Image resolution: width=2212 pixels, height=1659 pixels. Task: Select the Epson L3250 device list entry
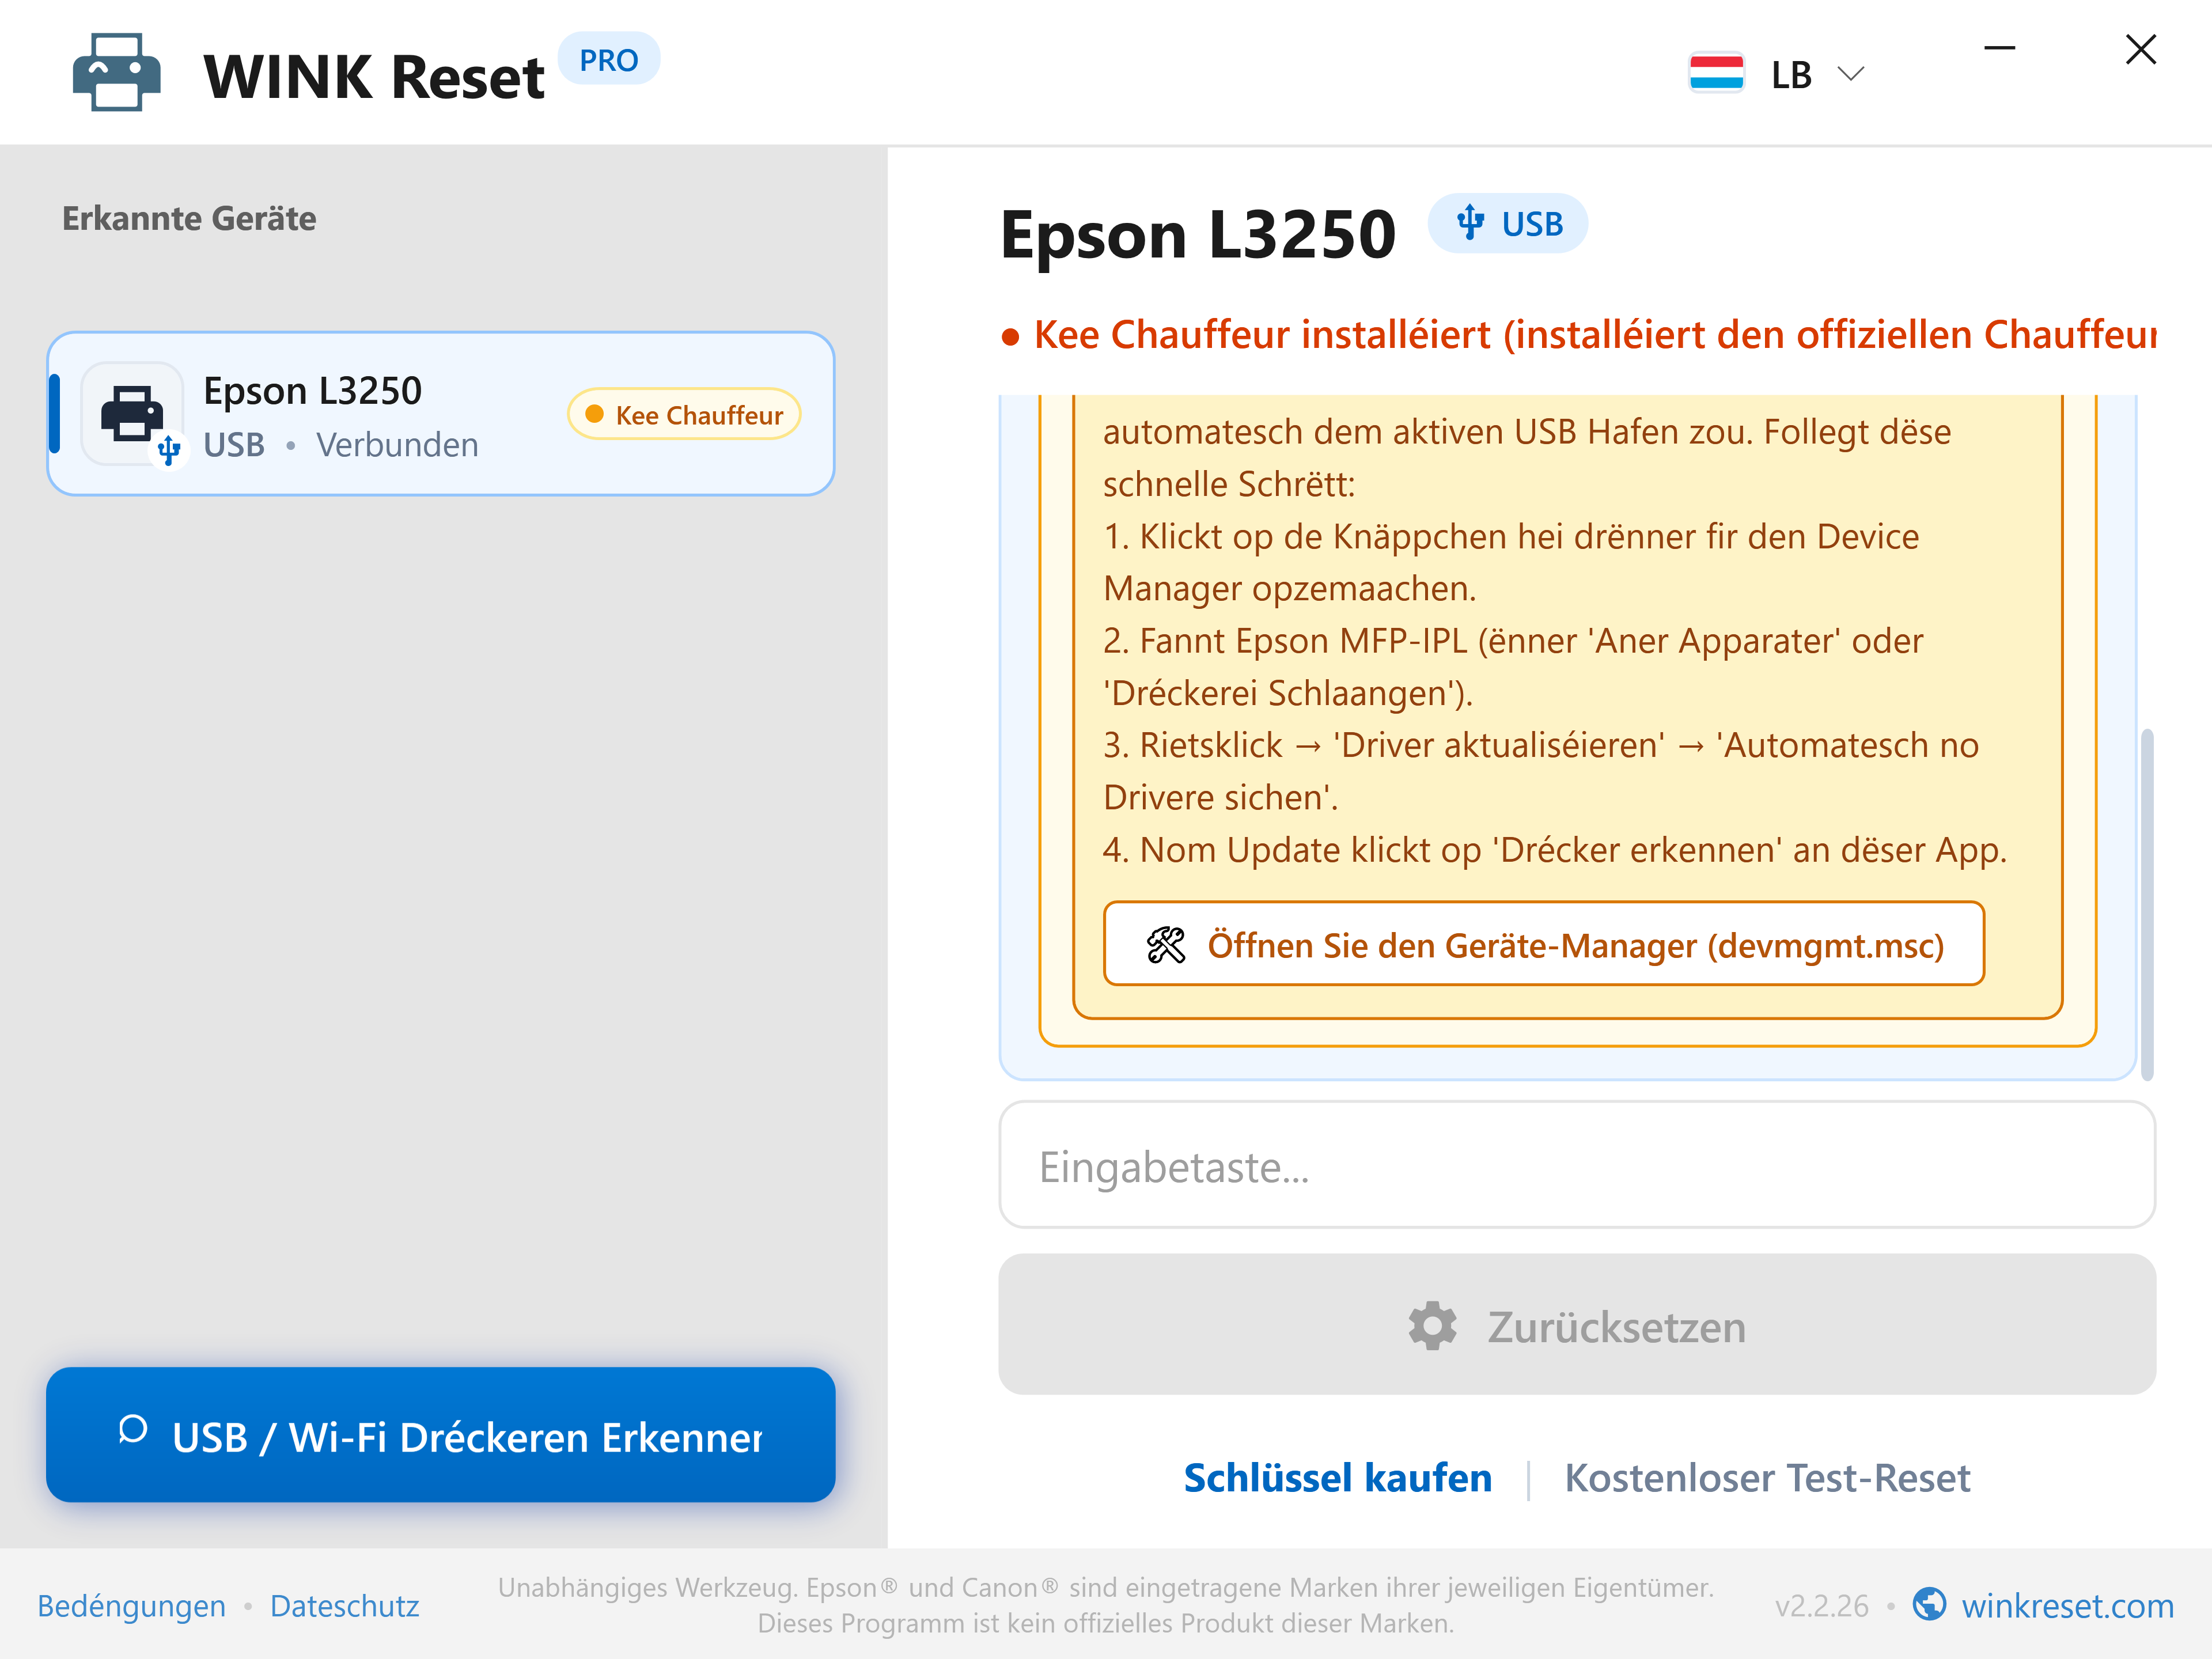pyautogui.click(x=441, y=414)
